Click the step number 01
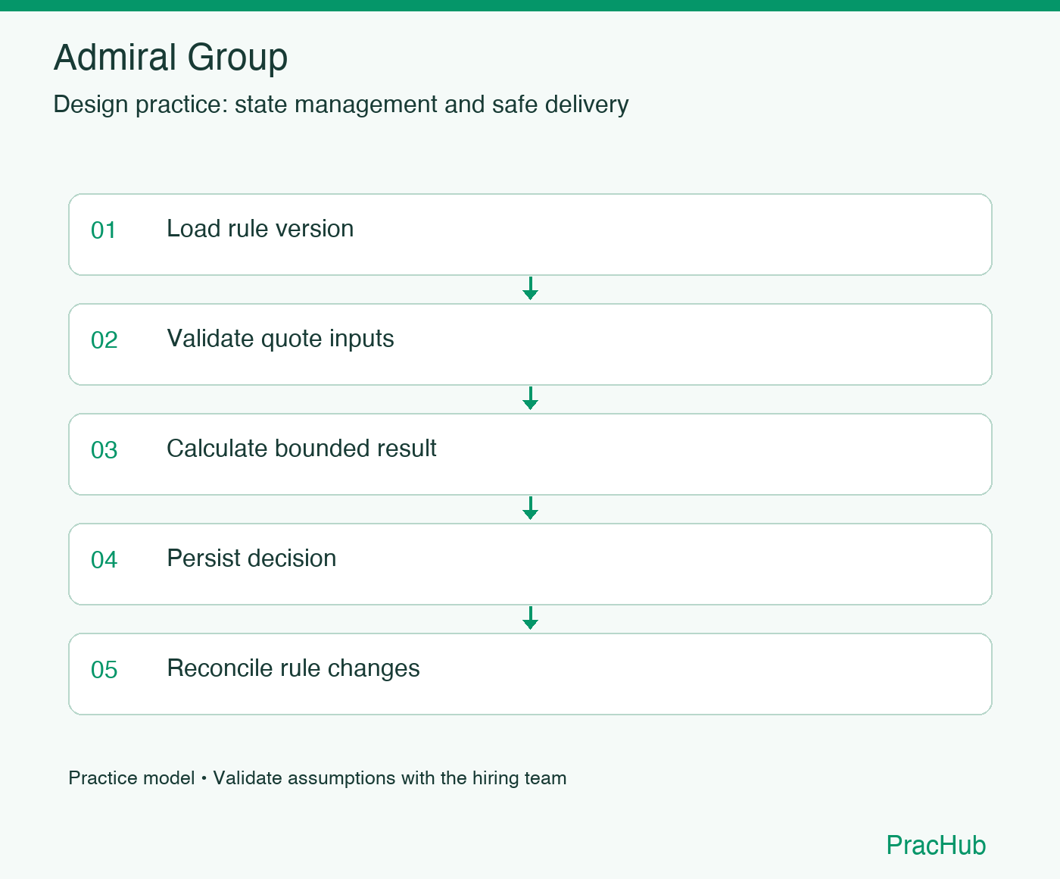The height and width of the screenshot is (879, 1060). 104,230
